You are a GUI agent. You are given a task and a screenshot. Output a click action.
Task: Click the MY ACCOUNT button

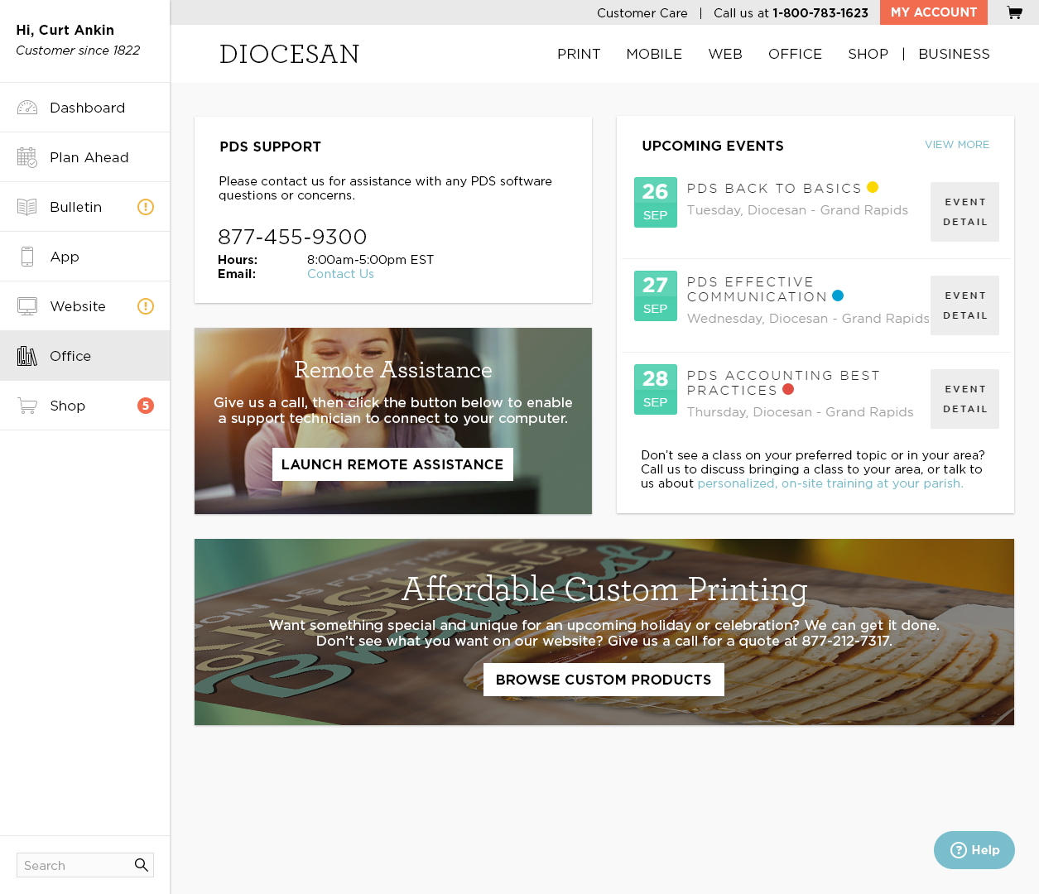click(933, 12)
